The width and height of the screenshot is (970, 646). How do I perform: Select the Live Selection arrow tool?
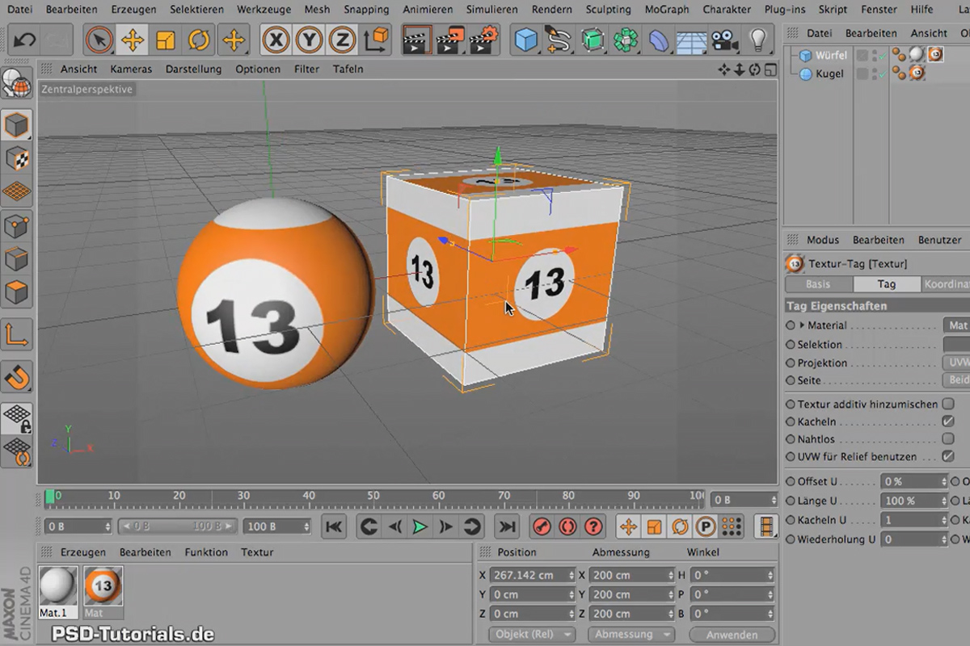click(x=99, y=40)
